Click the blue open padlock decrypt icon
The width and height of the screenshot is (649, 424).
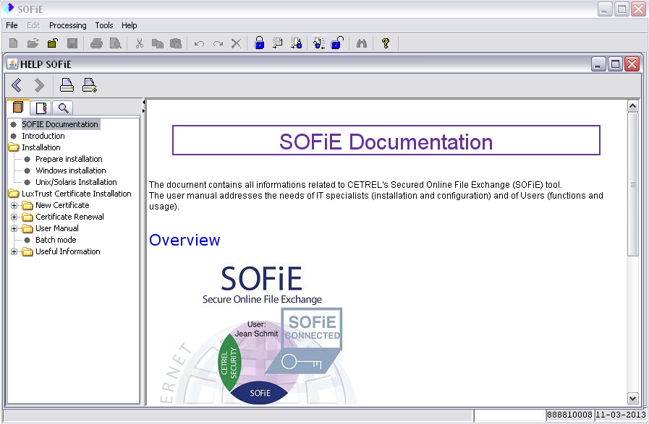tap(337, 43)
